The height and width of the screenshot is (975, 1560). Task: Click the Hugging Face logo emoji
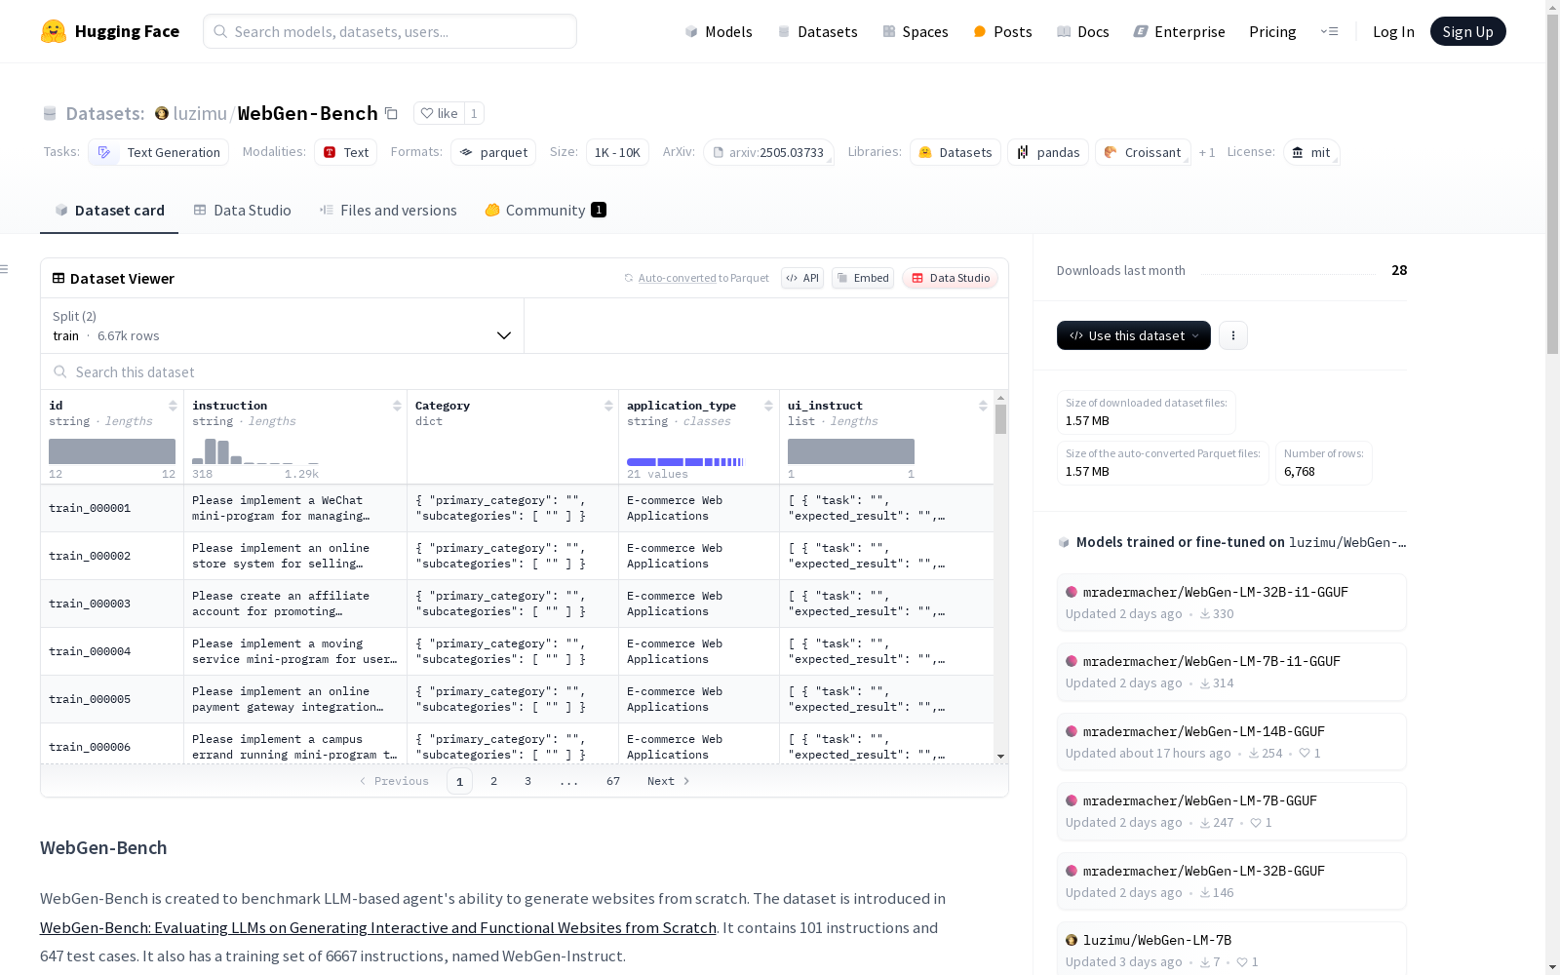54,31
